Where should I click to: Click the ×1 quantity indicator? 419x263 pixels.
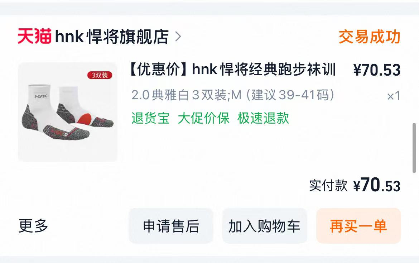[x=394, y=96]
